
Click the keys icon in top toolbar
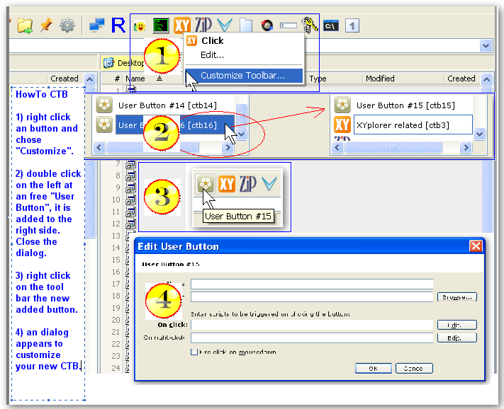click(309, 25)
